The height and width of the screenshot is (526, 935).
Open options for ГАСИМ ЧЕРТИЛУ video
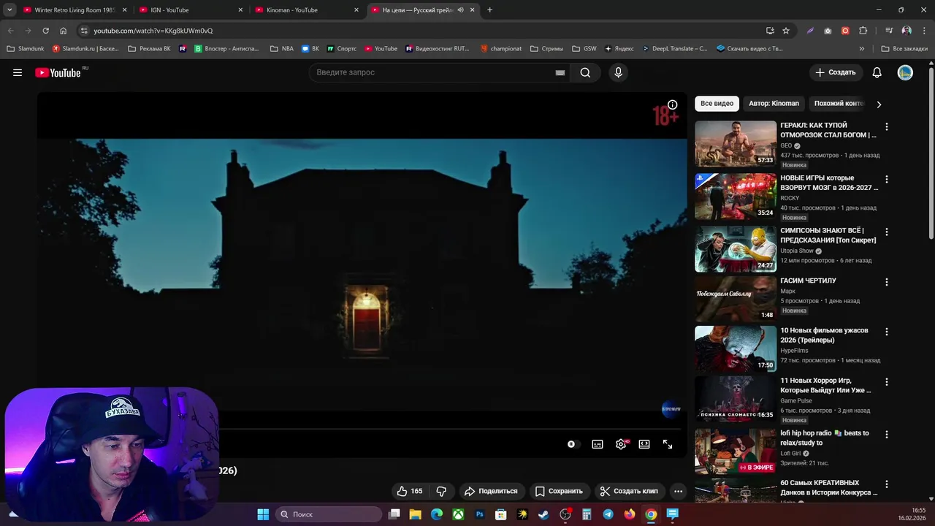pos(887,282)
